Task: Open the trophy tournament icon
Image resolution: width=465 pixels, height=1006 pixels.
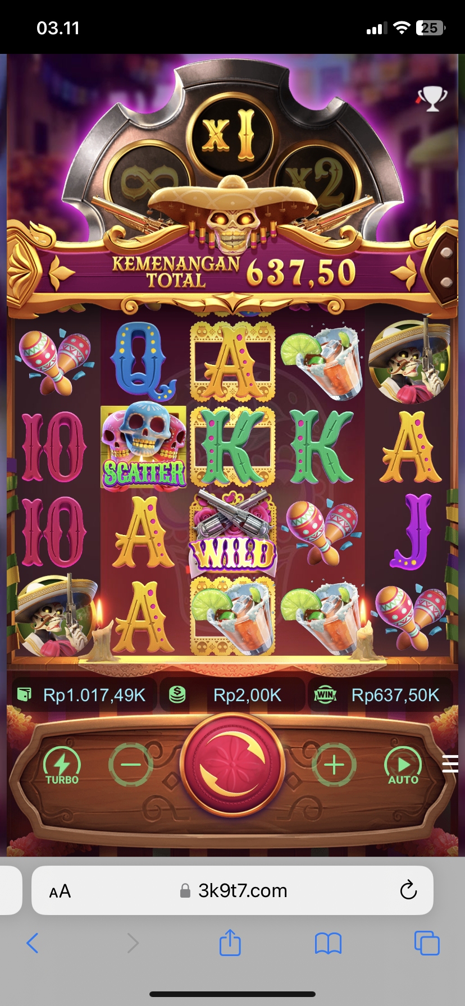Action: 432,99
